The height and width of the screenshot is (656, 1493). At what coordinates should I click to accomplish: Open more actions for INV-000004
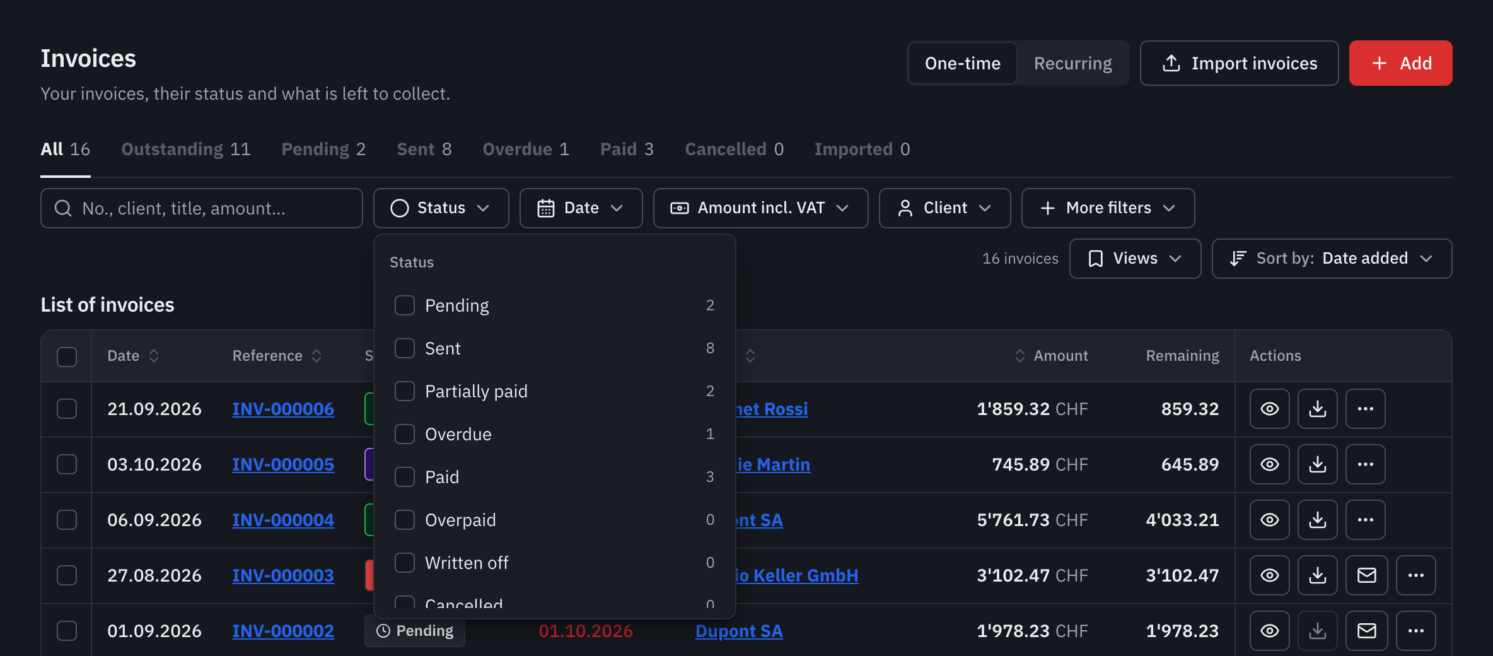coord(1365,520)
